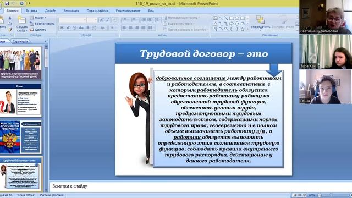Toggle justify text alignment
This screenshot has width=352, height=198.
click(x=144, y=28)
